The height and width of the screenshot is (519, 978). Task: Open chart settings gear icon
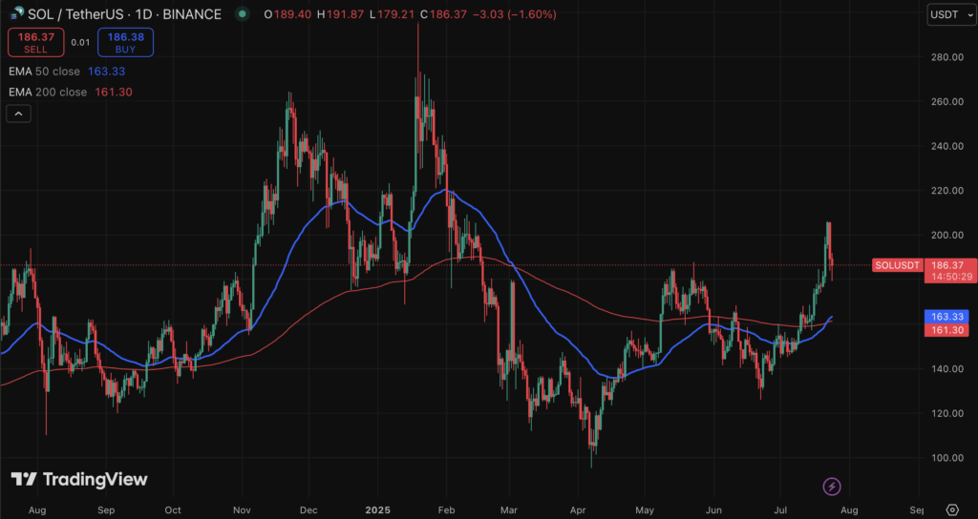point(952,509)
